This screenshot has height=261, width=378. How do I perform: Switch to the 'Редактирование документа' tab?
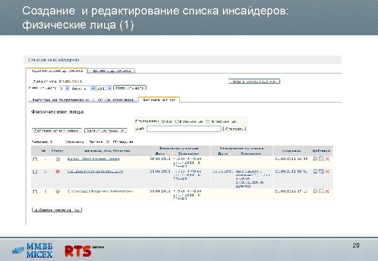56,71
